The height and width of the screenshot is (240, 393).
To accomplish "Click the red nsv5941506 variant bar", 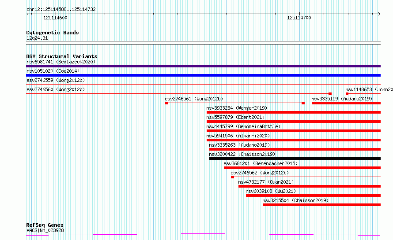I will (x=294, y=140).
